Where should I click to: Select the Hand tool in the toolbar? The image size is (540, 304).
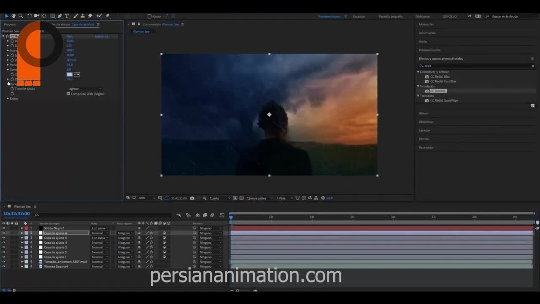pos(13,16)
